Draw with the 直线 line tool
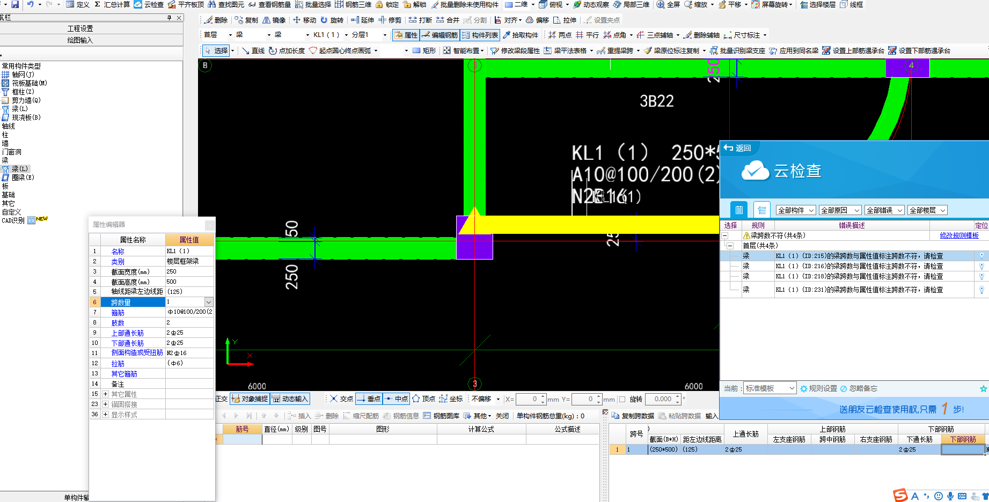Image resolution: width=989 pixels, height=502 pixels. click(x=253, y=50)
